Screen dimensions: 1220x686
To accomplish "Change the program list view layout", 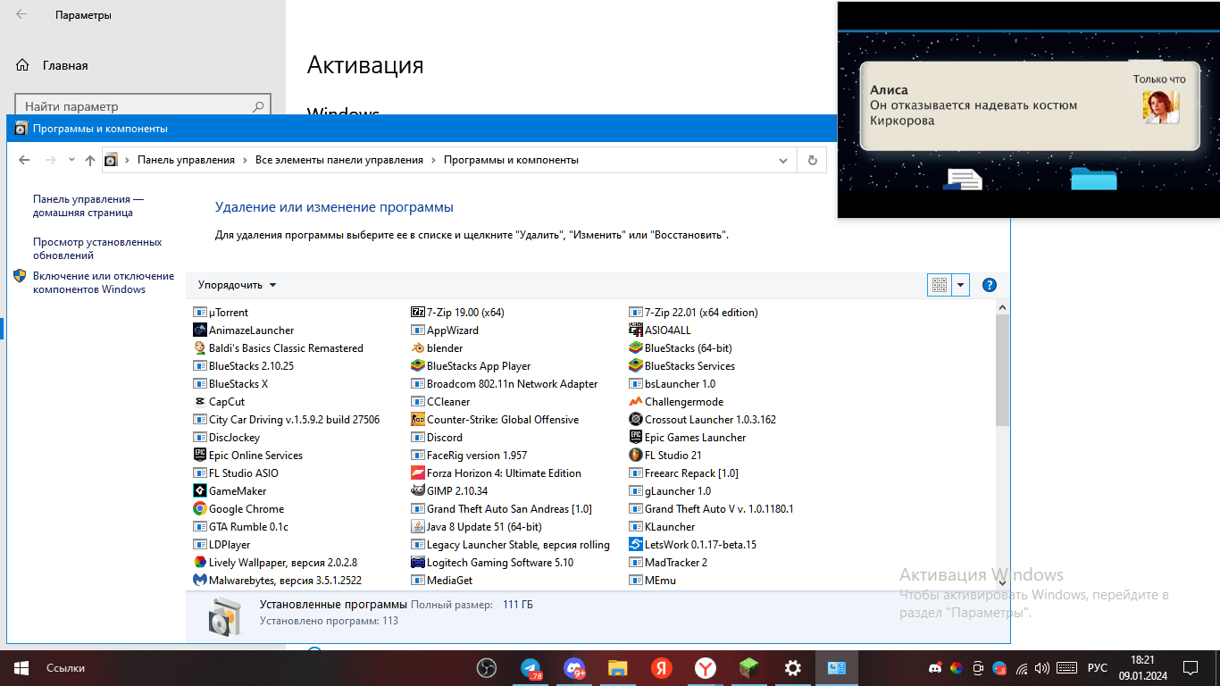I will click(940, 285).
